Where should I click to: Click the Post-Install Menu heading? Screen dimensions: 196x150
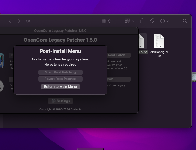(x=60, y=51)
